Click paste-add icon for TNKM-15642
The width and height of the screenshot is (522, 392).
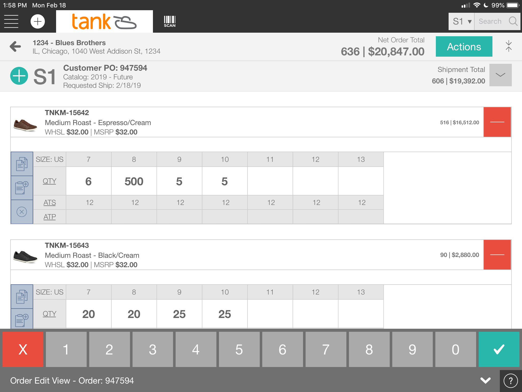(22, 188)
